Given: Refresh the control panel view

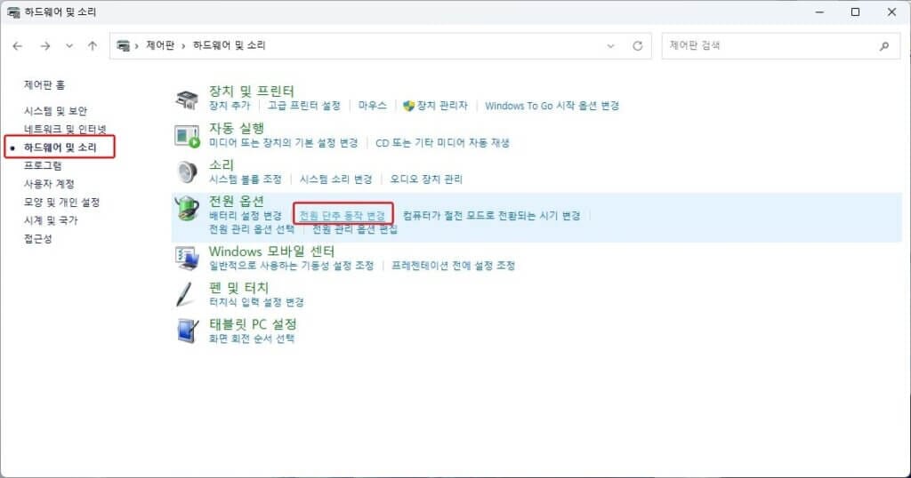Looking at the screenshot, I should pos(637,46).
